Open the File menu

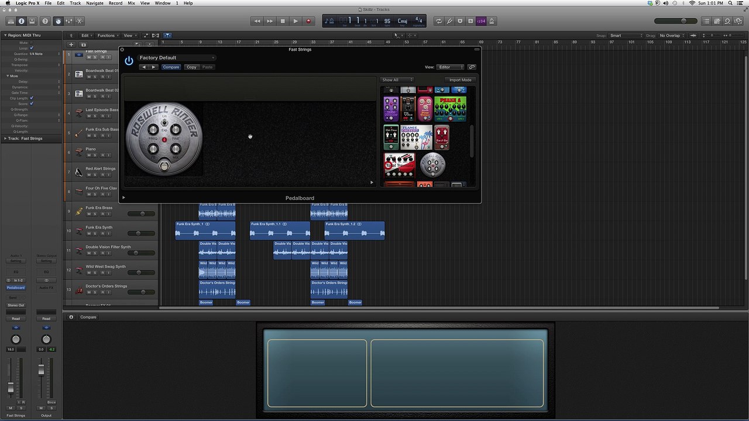[x=48, y=3]
